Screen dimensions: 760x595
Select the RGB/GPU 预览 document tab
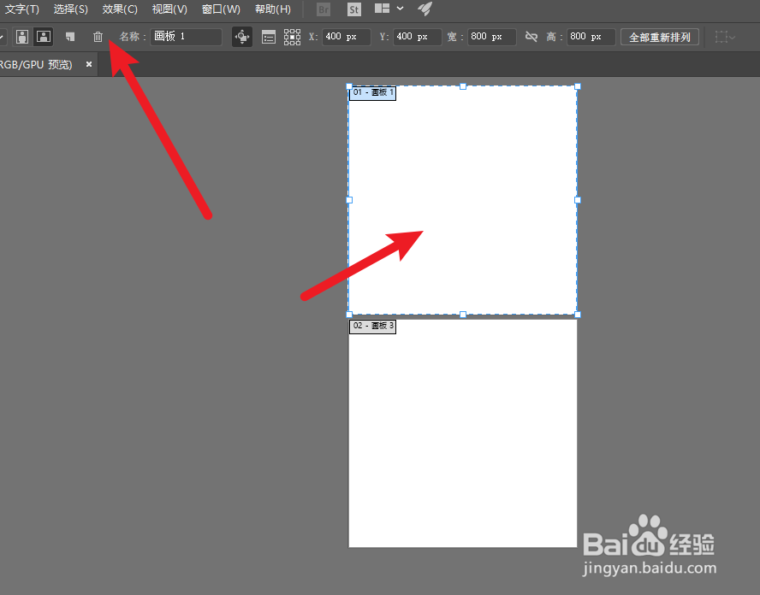[36, 64]
